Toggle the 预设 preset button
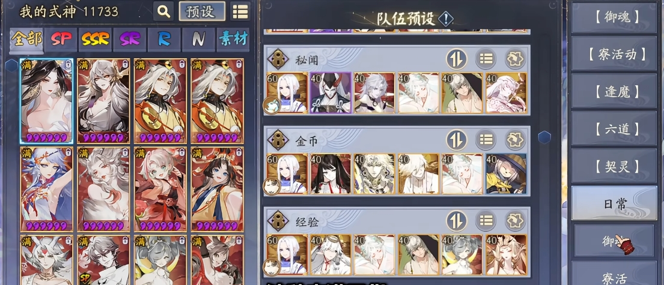 pyautogui.click(x=202, y=11)
